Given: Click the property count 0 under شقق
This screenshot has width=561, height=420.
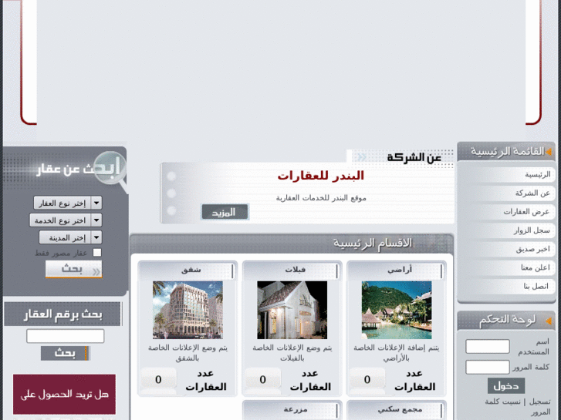Looking at the screenshot, I should pos(158,379).
